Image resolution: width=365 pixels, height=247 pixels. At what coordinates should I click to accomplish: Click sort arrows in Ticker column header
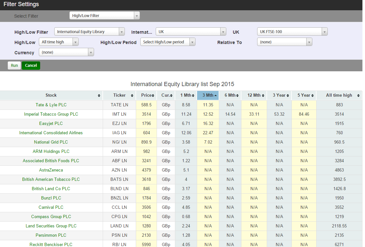tap(132, 96)
